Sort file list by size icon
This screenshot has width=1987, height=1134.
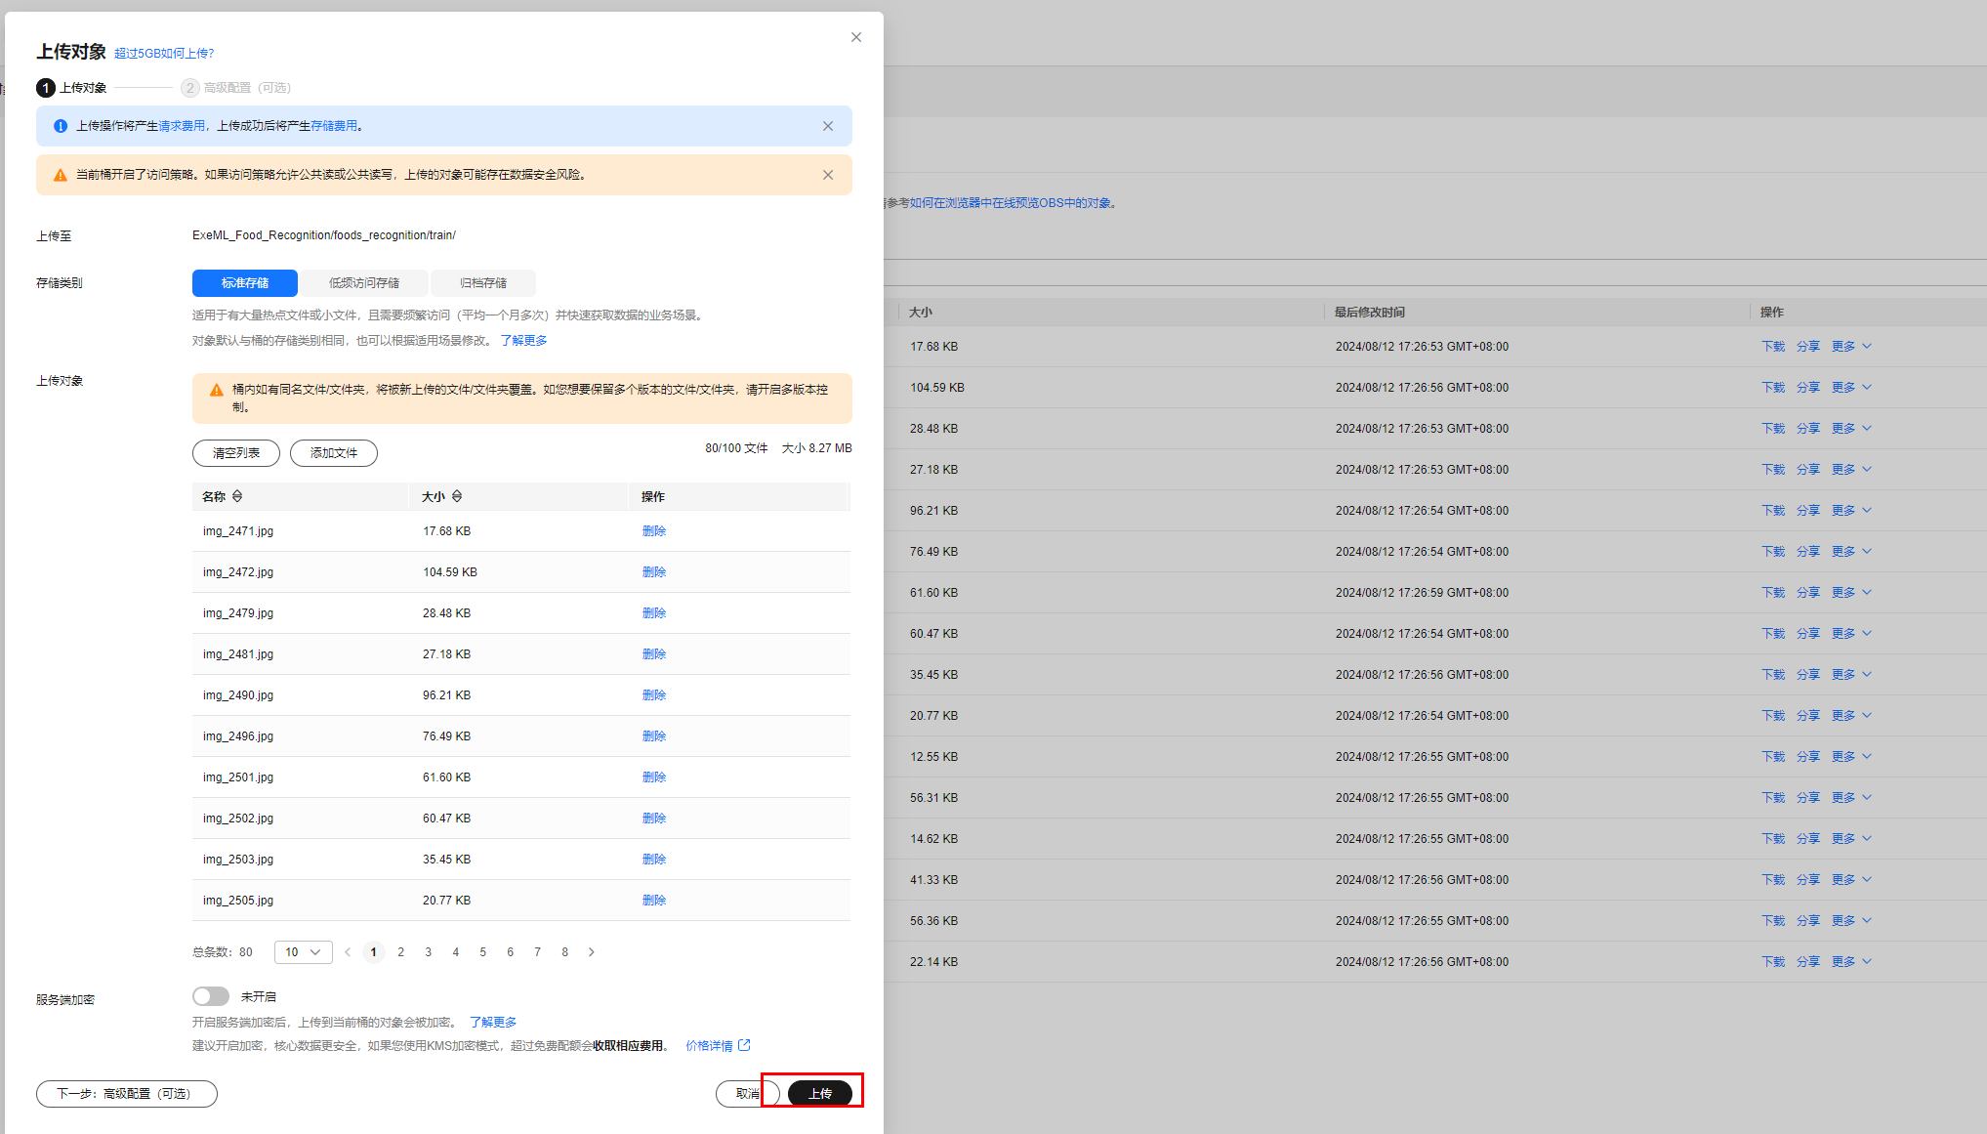tap(457, 497)
